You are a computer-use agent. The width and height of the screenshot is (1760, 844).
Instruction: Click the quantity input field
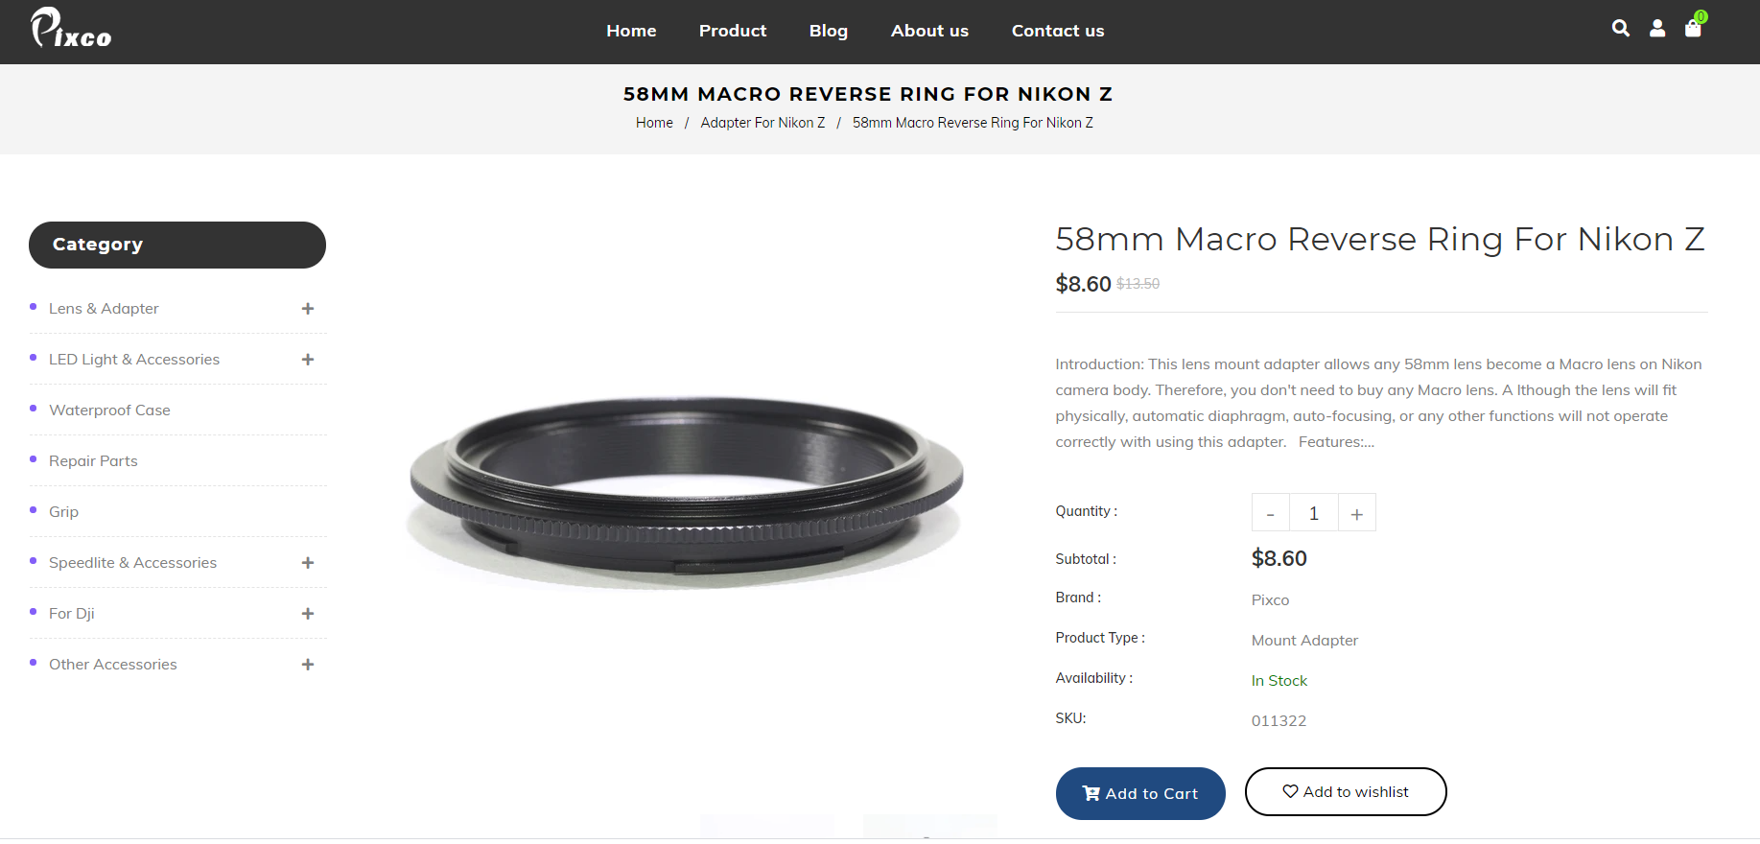[1313, 514]
